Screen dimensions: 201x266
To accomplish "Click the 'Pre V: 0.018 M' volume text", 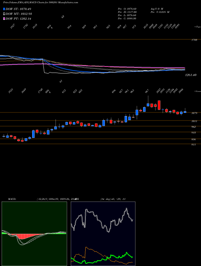I will click(x=160, y=12).
